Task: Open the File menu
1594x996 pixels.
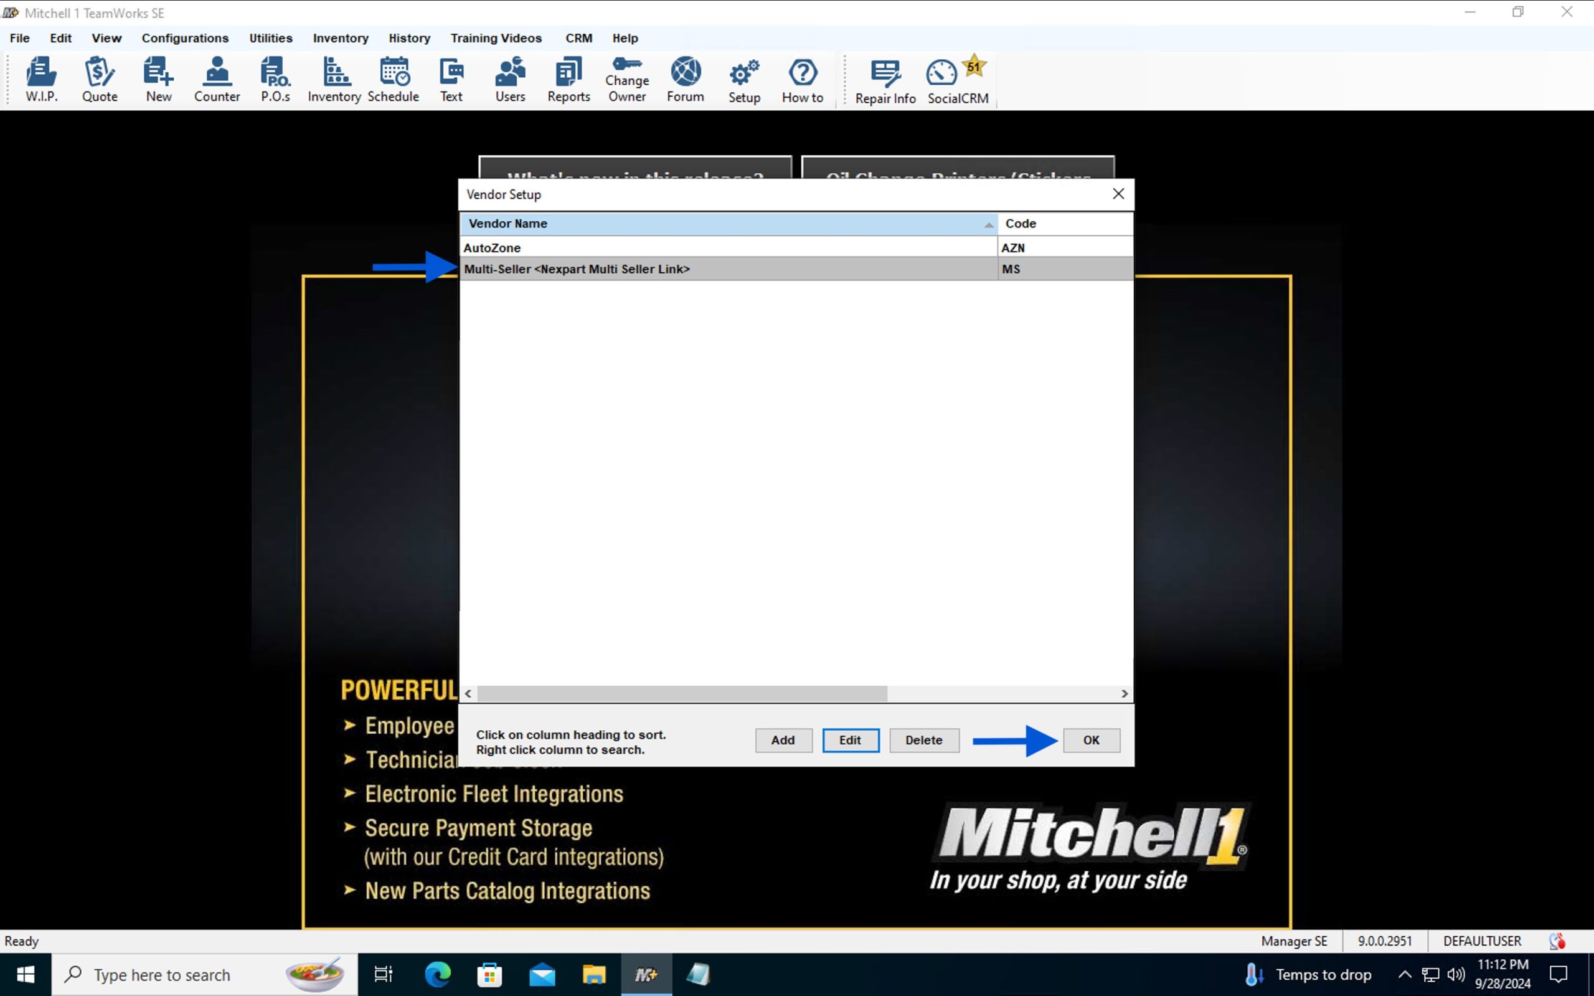Action: 20,38
